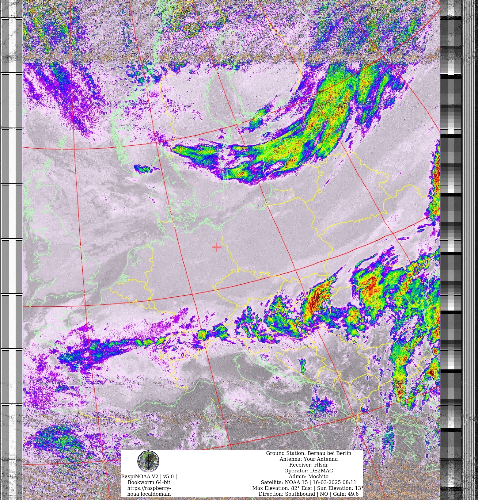
Task: Select the 'Receiver: rtlsdr' line
Action: point(308,465)
